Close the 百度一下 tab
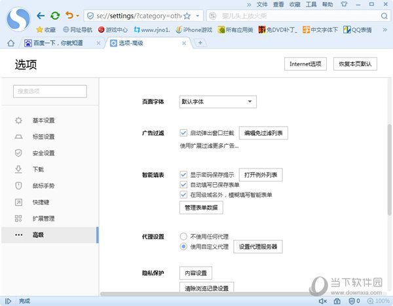 point(98,43)
